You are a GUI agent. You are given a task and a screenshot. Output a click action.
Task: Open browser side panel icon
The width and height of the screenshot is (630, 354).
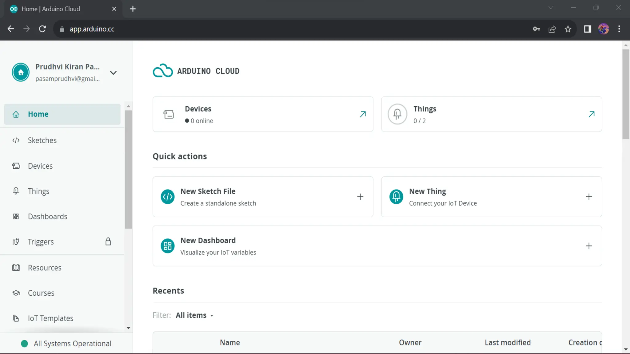(x=587, y=29)
